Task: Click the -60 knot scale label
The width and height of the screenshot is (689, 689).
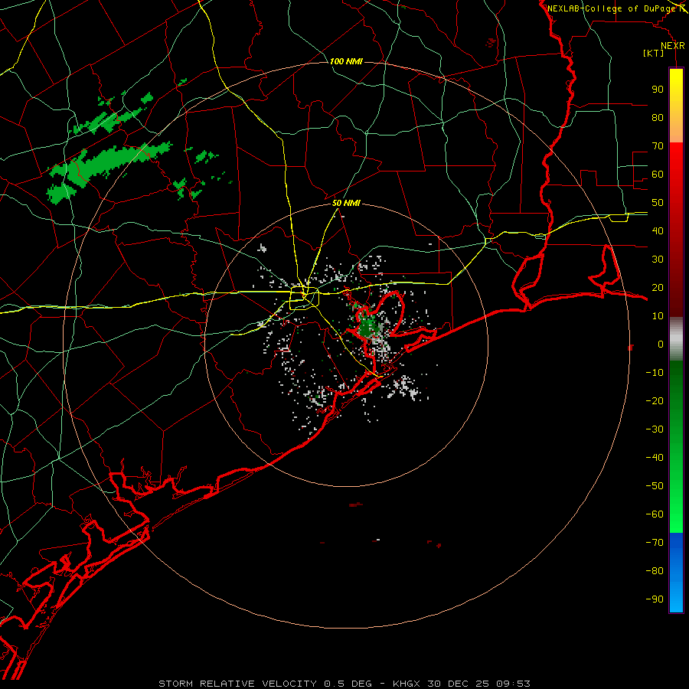Action: pos(655,514)
